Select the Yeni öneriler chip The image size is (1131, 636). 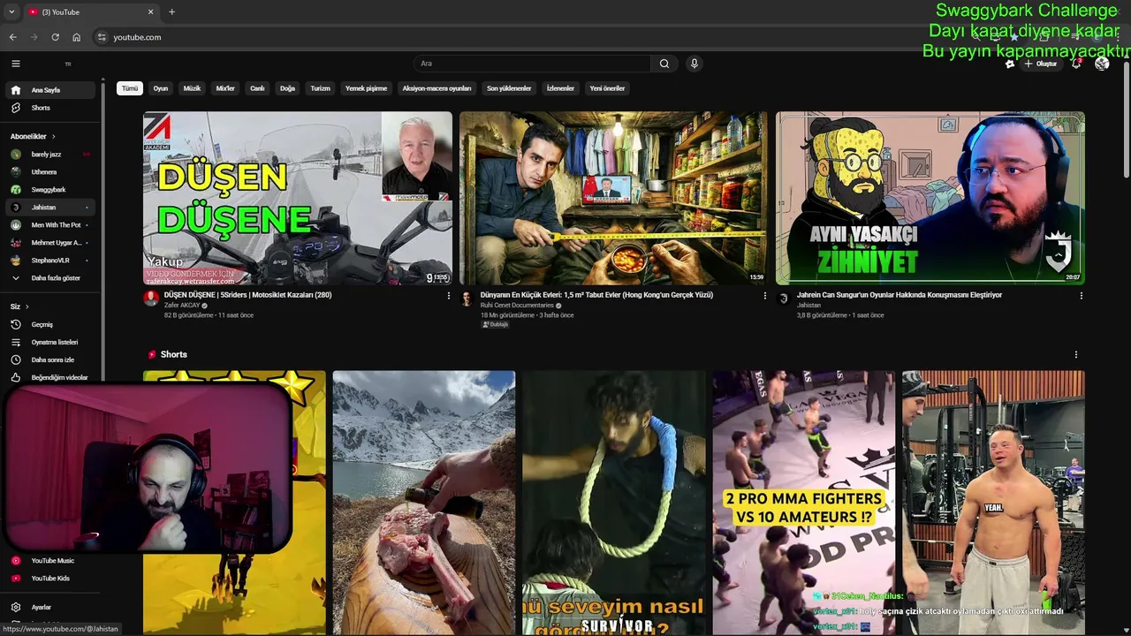607,88
